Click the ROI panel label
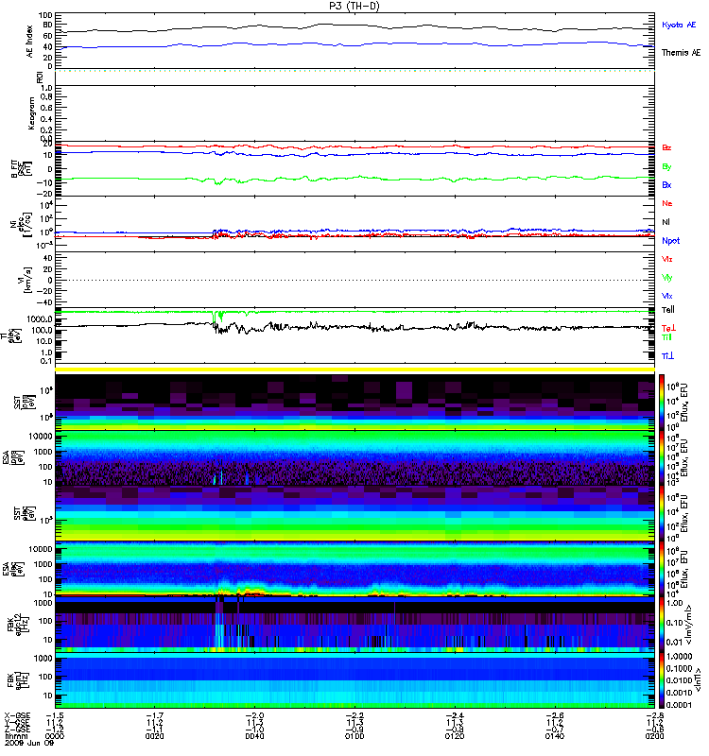This screenshot has height=756, width=709. click(41, 77)
